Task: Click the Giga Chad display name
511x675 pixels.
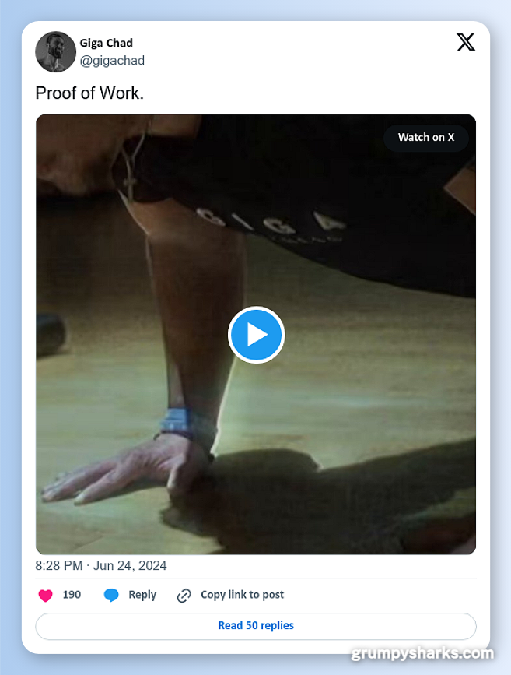Action: [107, 43]
